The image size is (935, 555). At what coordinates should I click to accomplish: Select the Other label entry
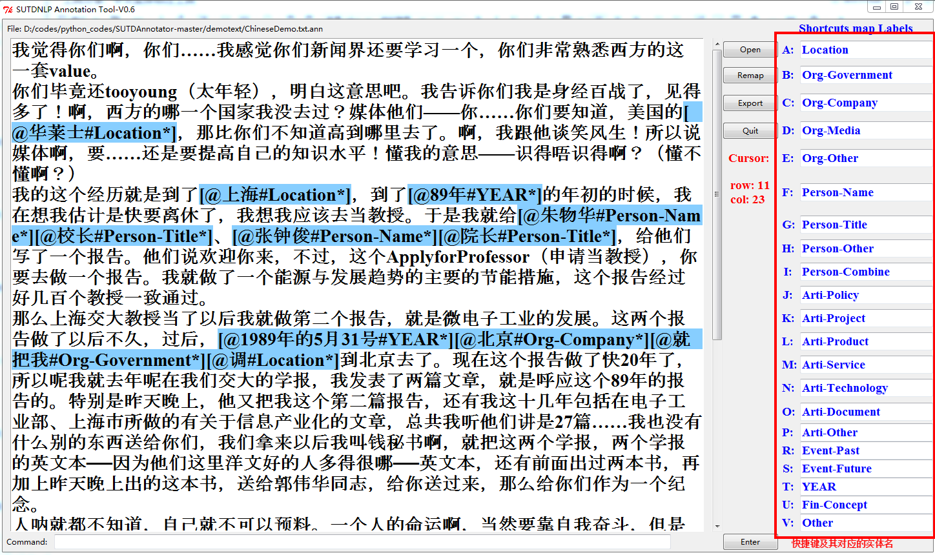tap(867, 523)
